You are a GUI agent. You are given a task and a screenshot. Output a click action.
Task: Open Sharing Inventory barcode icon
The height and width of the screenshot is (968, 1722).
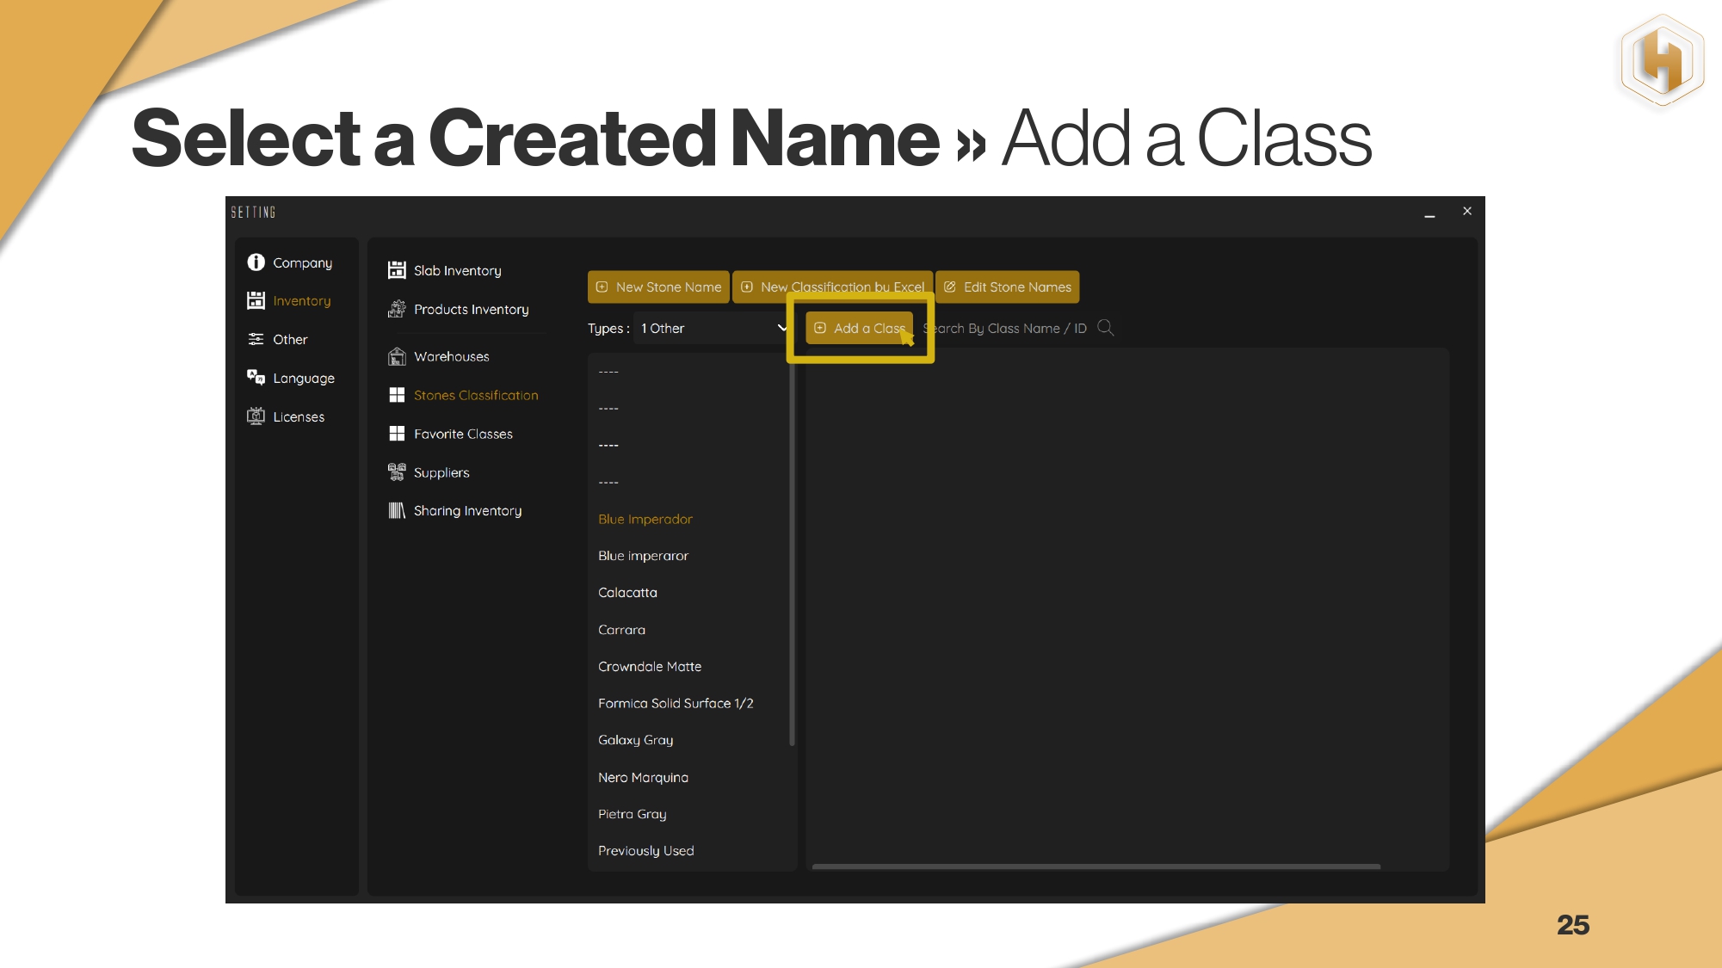pos(397,510)
